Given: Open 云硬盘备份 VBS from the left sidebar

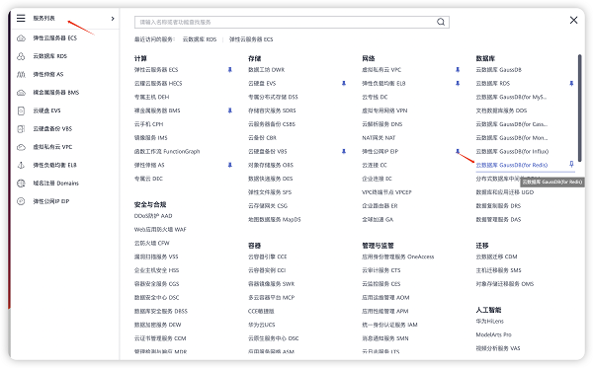Looking at the screenshot, I should click(52, 128).
